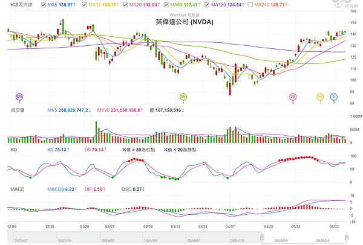Screen dimensions: 363x245
Task: Click the purple 120 crossover marker
Action: (x=19, y=97)
